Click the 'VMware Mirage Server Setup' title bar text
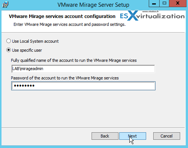 point(93,5)
